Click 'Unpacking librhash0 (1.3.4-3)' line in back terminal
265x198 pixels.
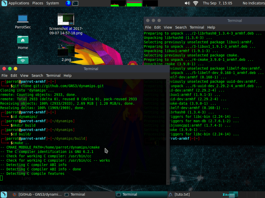click(177, 38)
